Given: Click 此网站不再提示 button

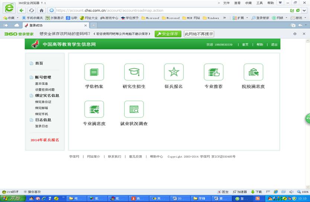Looking at the screenshot, I should click(199, 34).
